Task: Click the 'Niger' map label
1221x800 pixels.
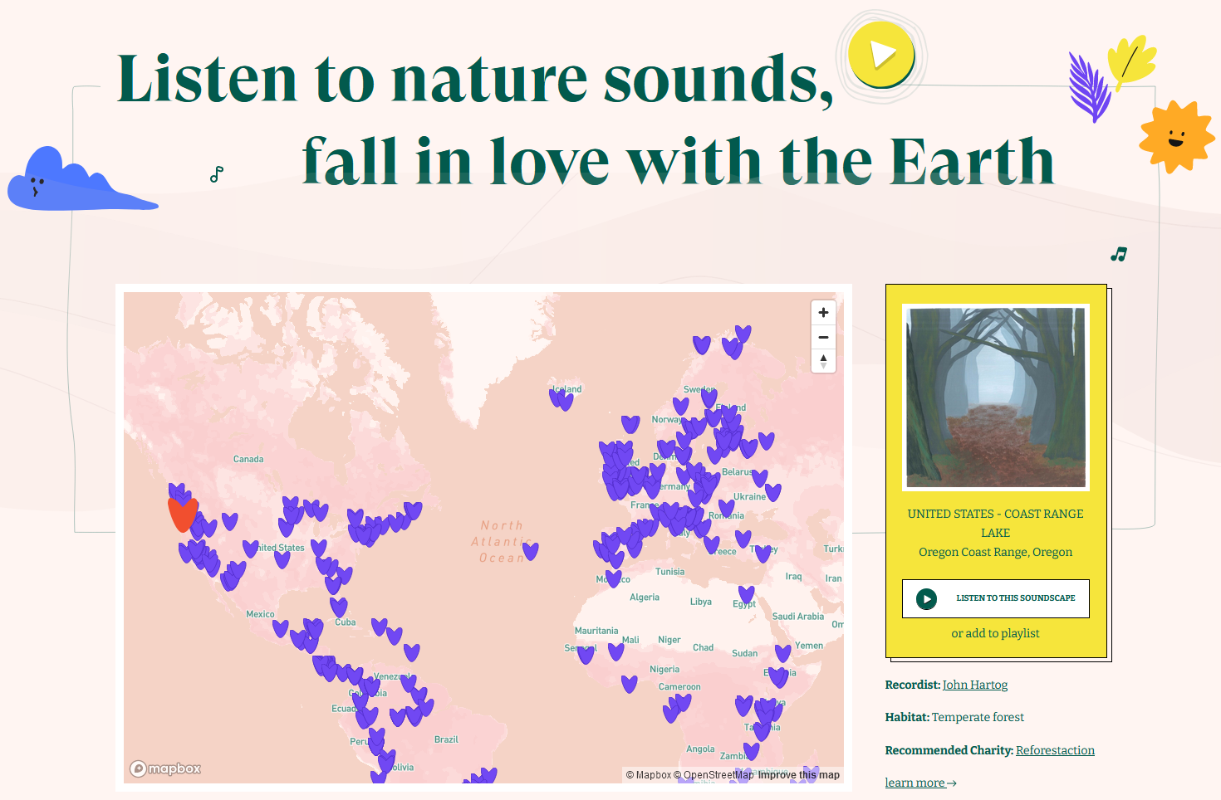Action: pyautogui.click(x=669, y=640)
